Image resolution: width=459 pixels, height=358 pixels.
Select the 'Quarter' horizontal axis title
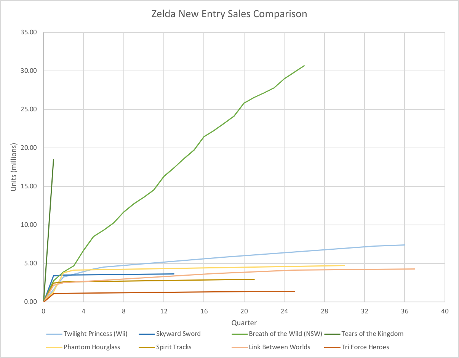(244, 323)
